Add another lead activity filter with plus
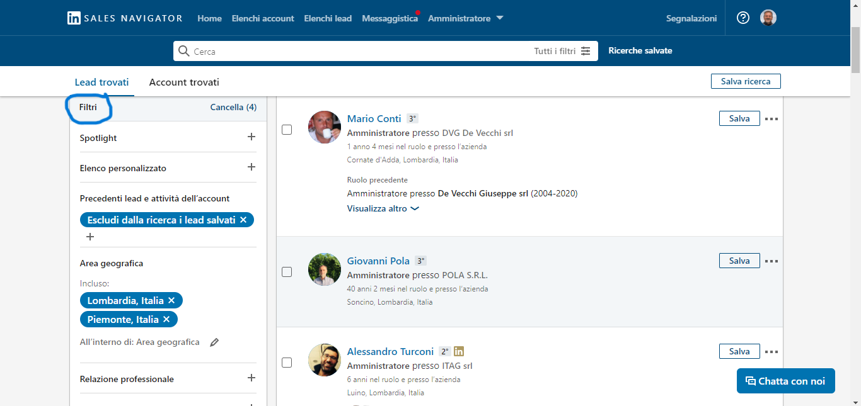Screen dimensions: 861x406 pos(90,237)
